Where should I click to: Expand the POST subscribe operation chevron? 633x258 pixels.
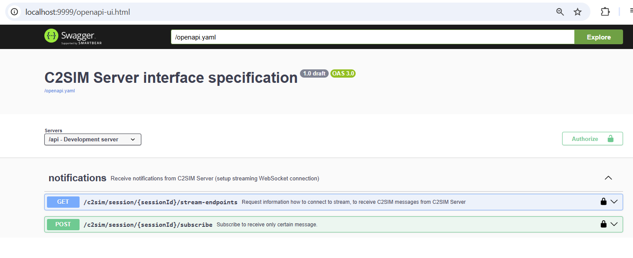point(614,224)
